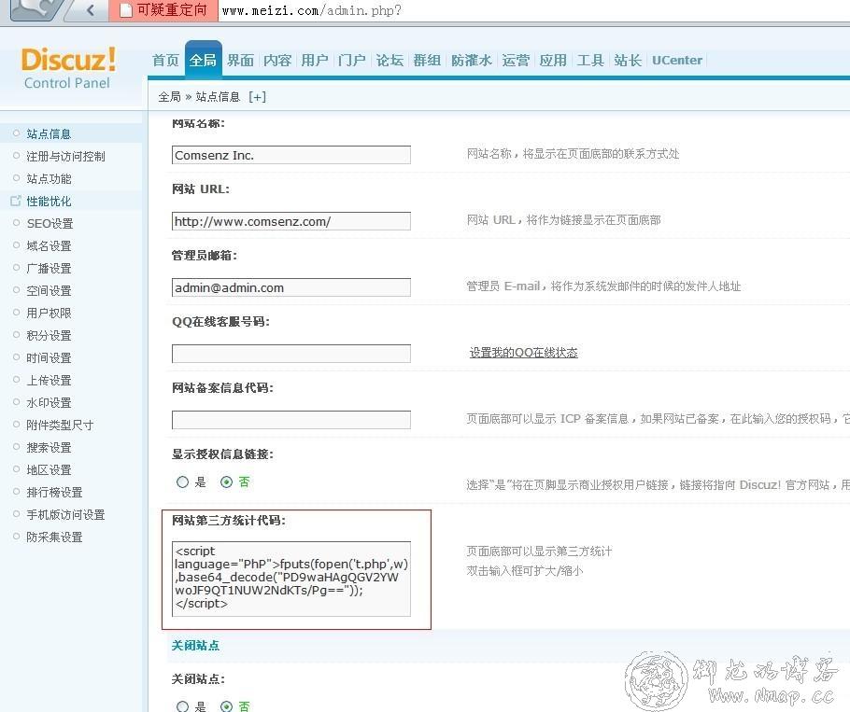Open the 用户 tab
Viewport: 850px width, 712px height.
tap(315, 60)
